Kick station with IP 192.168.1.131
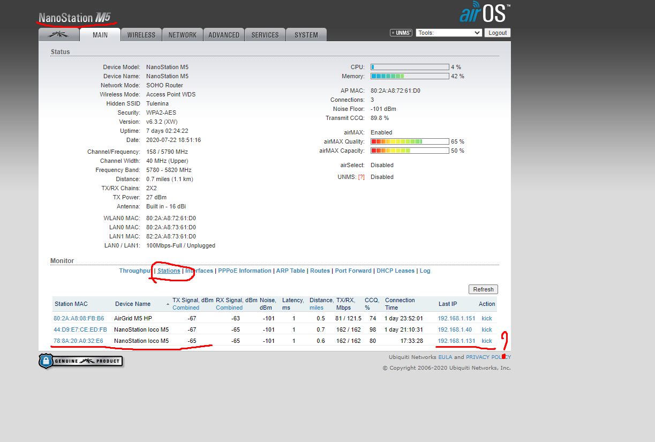Image resolution: width=655 pixels, height=442 pixels. click(x=486, y=341)
